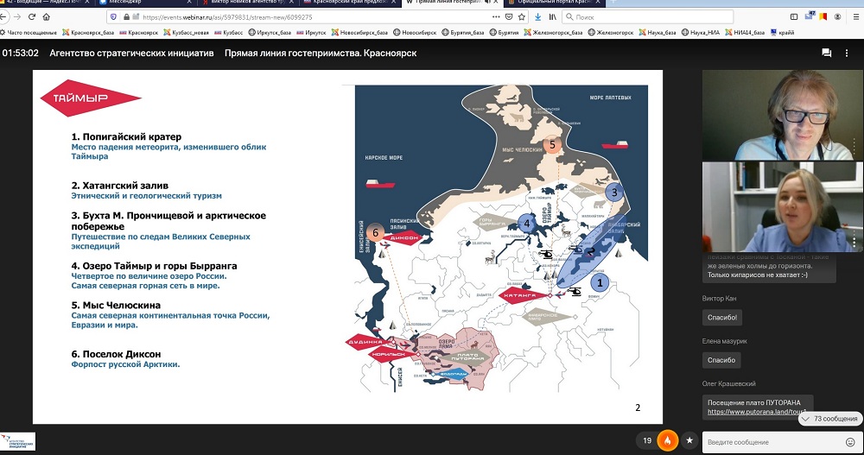This screenshot has height=455, width=864.
Task: Click the browser forward arrow
Action: click(x=19, y=16)
